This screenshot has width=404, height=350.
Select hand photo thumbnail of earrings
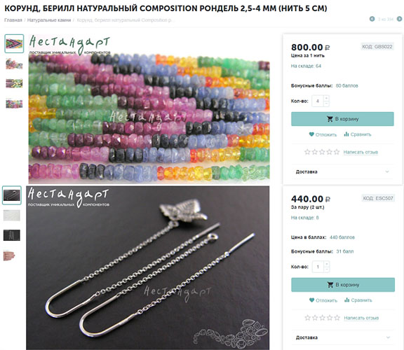9,255
